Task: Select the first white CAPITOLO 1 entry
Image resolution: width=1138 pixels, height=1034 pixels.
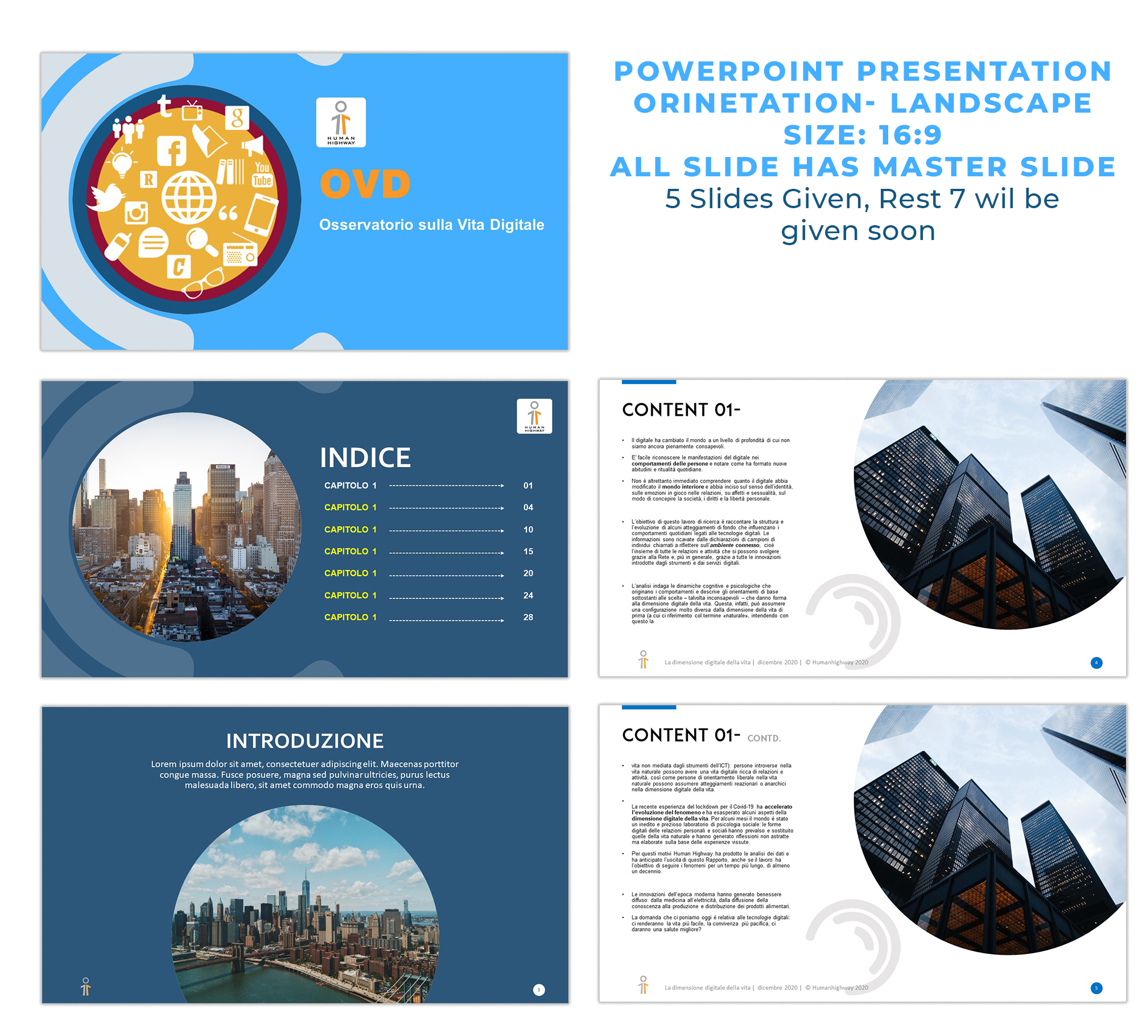Action: (350, 485)
